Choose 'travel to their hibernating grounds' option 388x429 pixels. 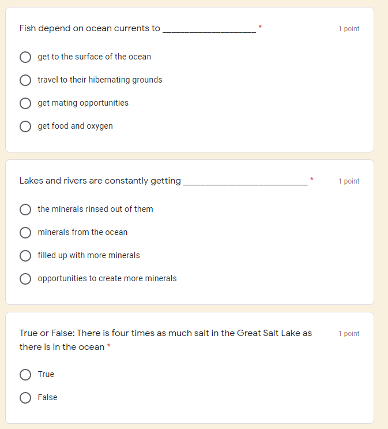(x=25, y=80)
